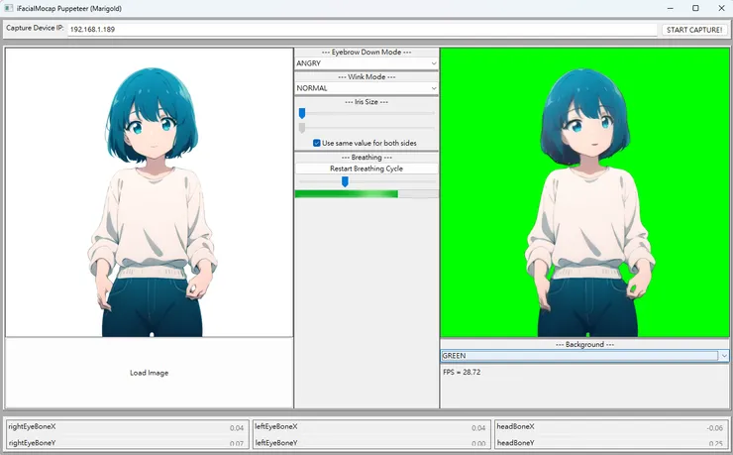Click the headBoneX value -0.06
The height and width of the screenshot is (455, 733).
(715, 428)
